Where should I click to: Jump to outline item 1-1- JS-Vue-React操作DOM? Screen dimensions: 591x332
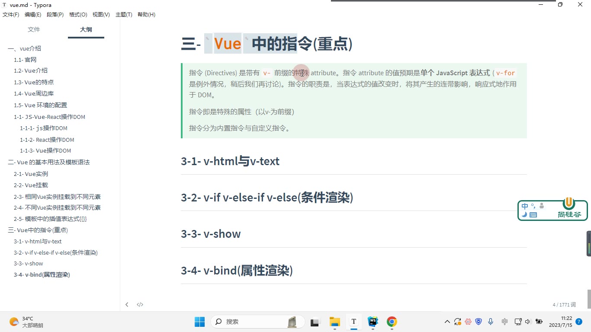[50, 117]
